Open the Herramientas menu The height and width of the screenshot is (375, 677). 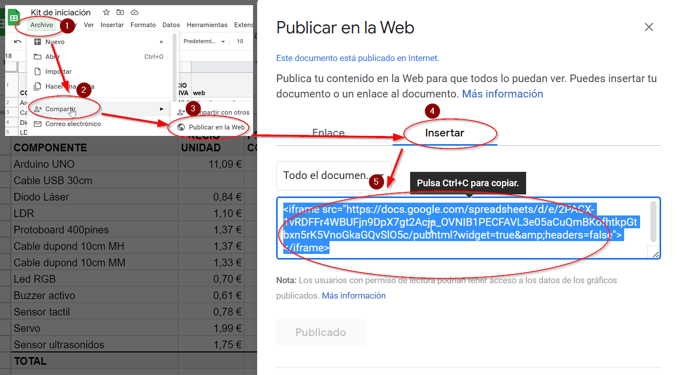pos(207,25)
